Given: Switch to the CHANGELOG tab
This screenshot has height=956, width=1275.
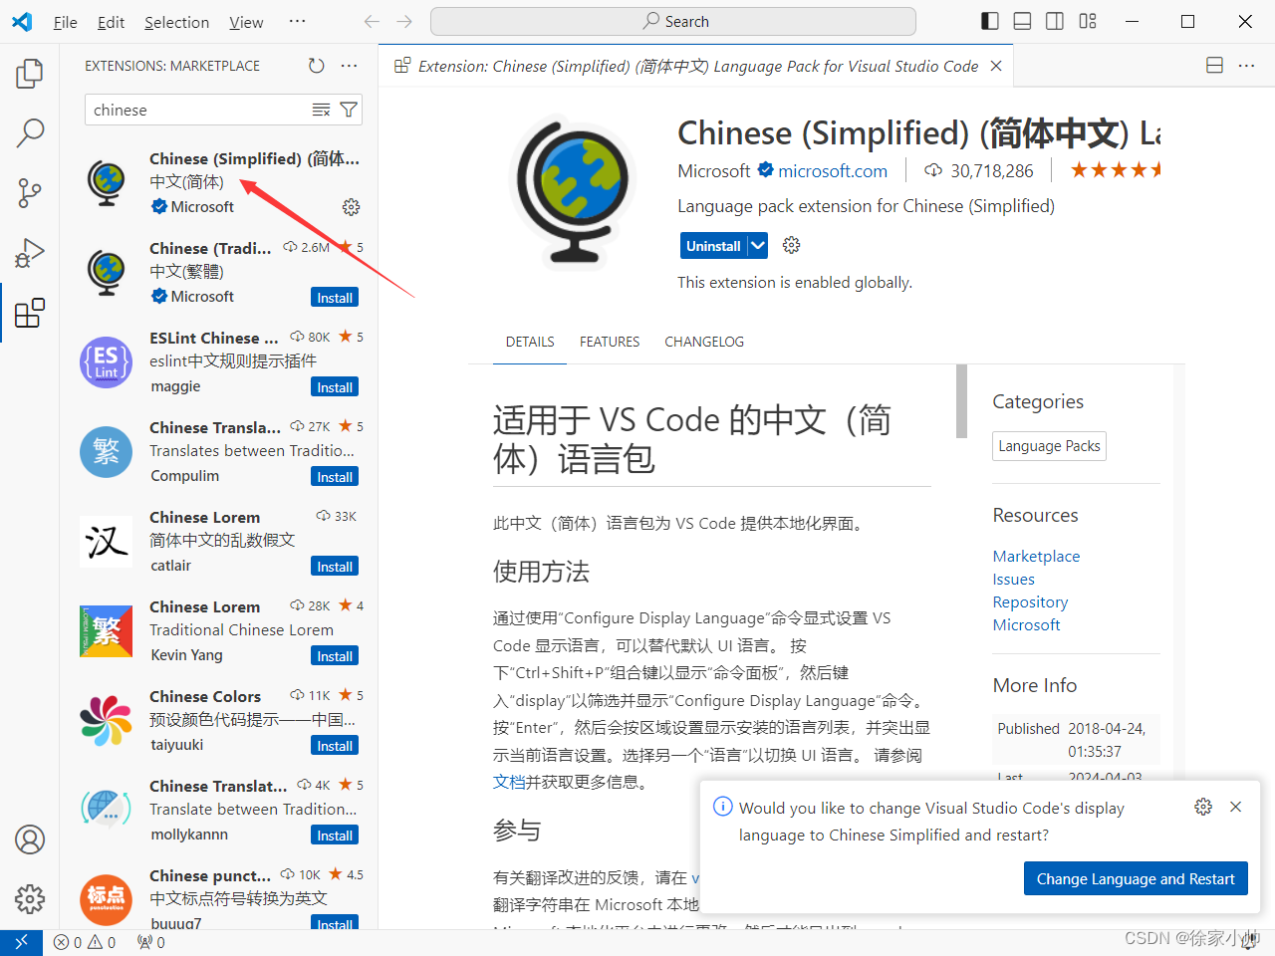Looking at the screenshot, I should (704, 342).
